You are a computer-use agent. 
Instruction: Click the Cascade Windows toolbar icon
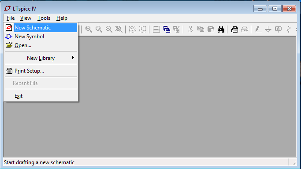(x=167, y=29)
